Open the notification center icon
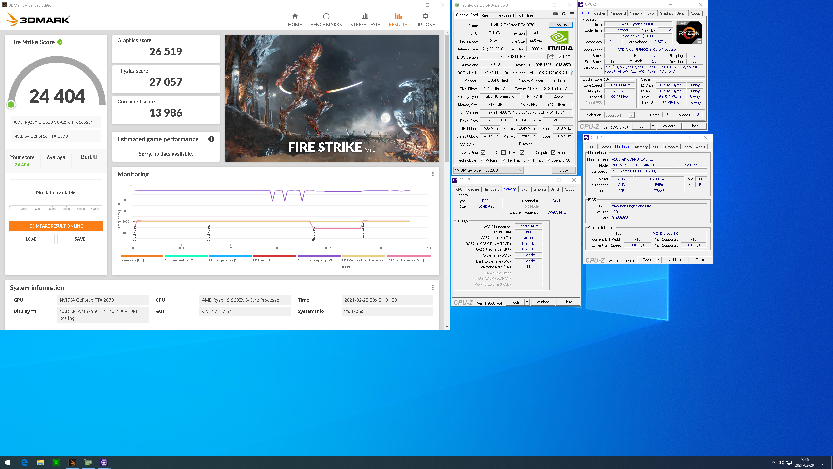Image resolution: width=833 pixels, height=469 pixels. pyautogui.click(x=822, y=462)
